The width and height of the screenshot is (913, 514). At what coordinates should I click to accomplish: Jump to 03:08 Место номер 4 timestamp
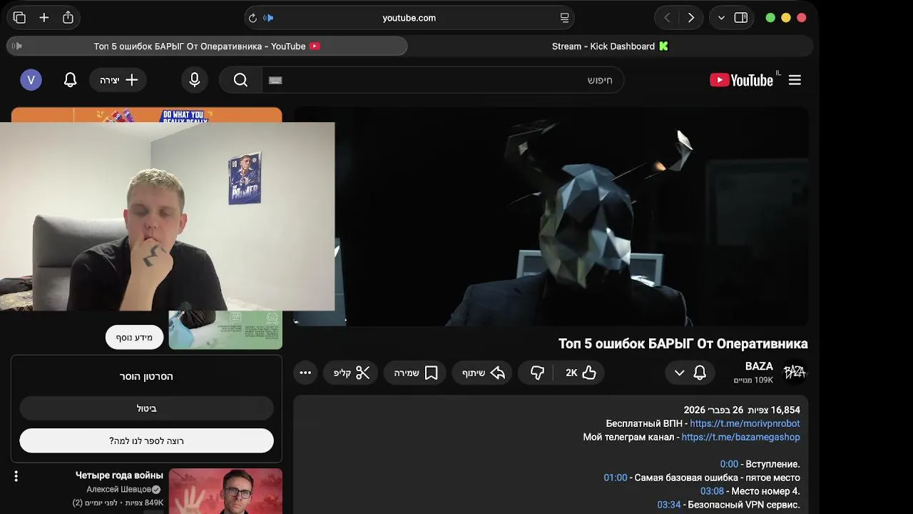coord(712,491)
